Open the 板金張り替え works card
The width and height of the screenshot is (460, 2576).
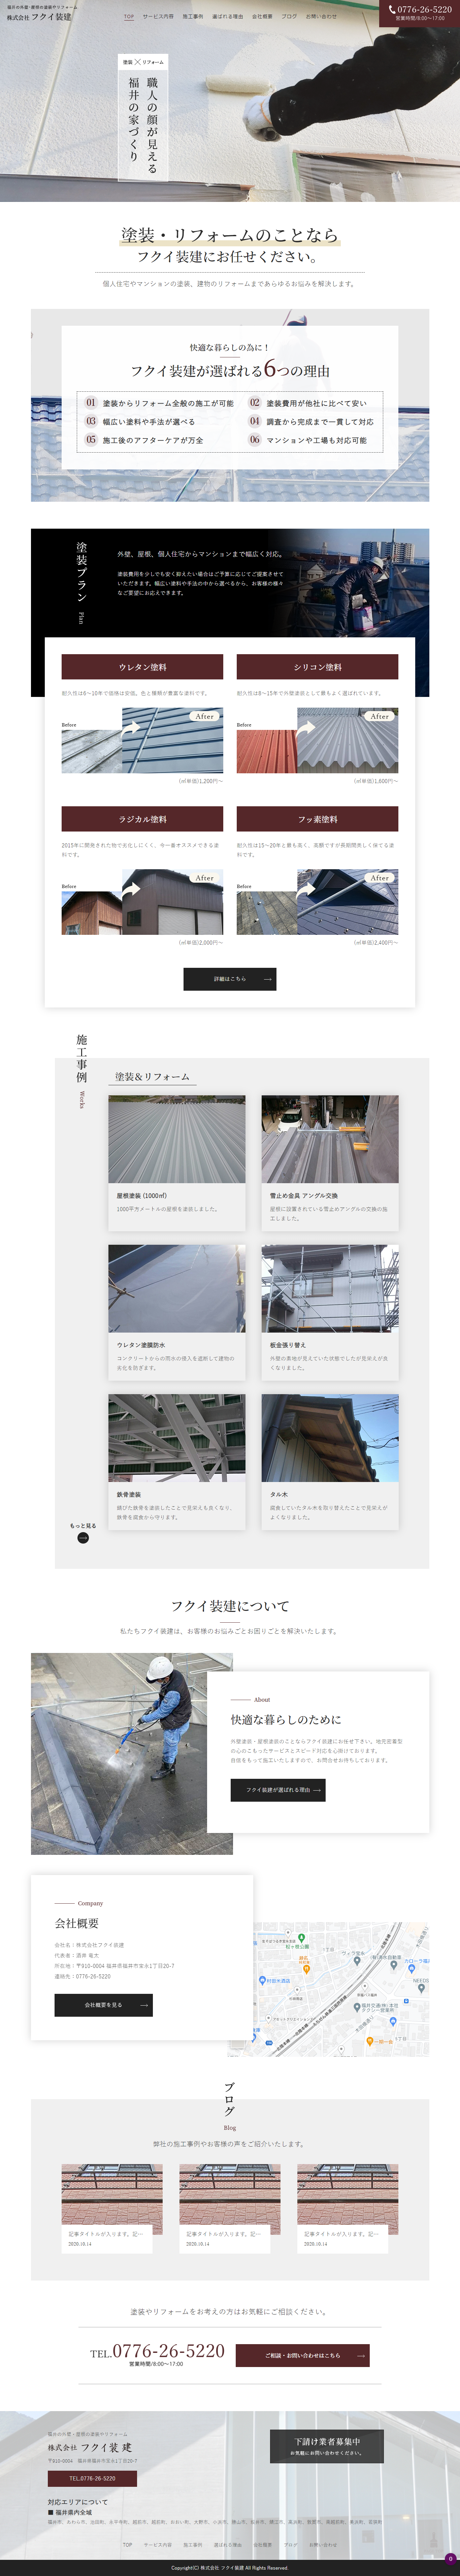tap(330, 1312)
